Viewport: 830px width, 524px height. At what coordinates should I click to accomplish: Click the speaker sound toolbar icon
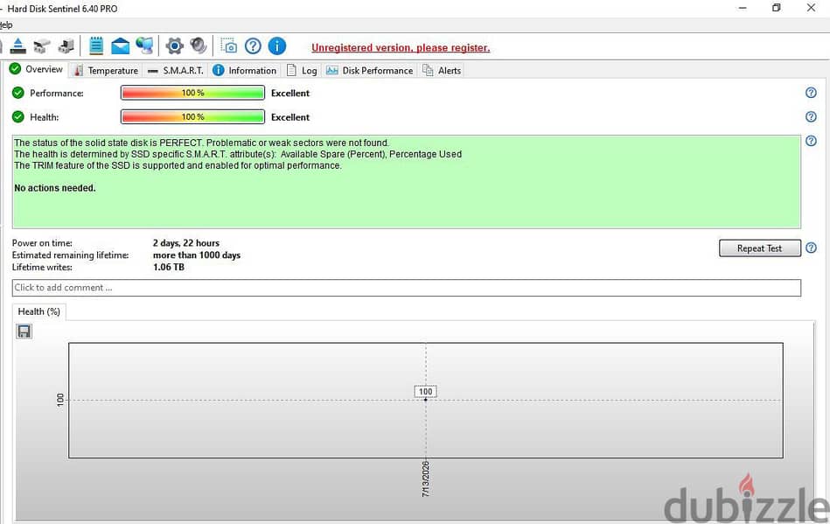[x=199, y=46]
